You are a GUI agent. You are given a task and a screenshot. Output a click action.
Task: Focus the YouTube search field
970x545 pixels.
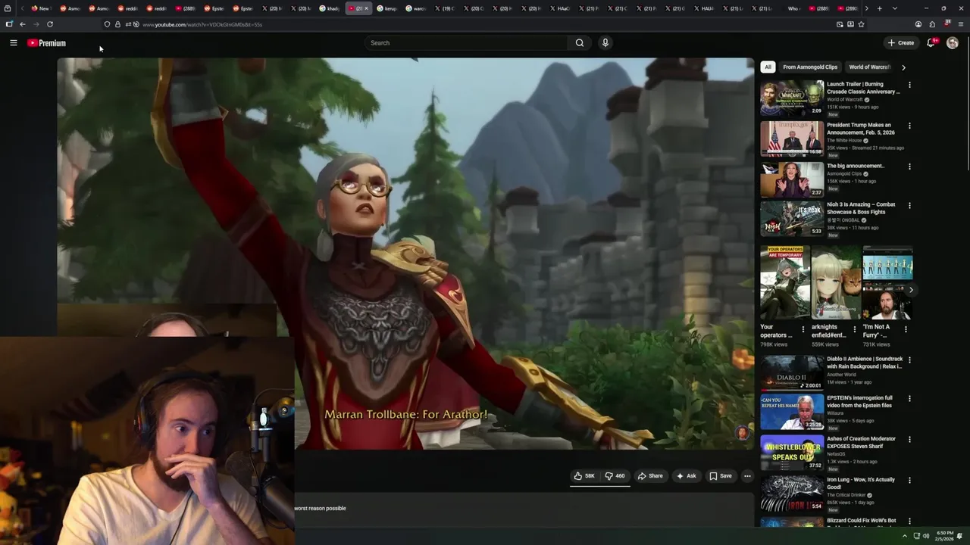pyautogui.click(x=466, y=43)
